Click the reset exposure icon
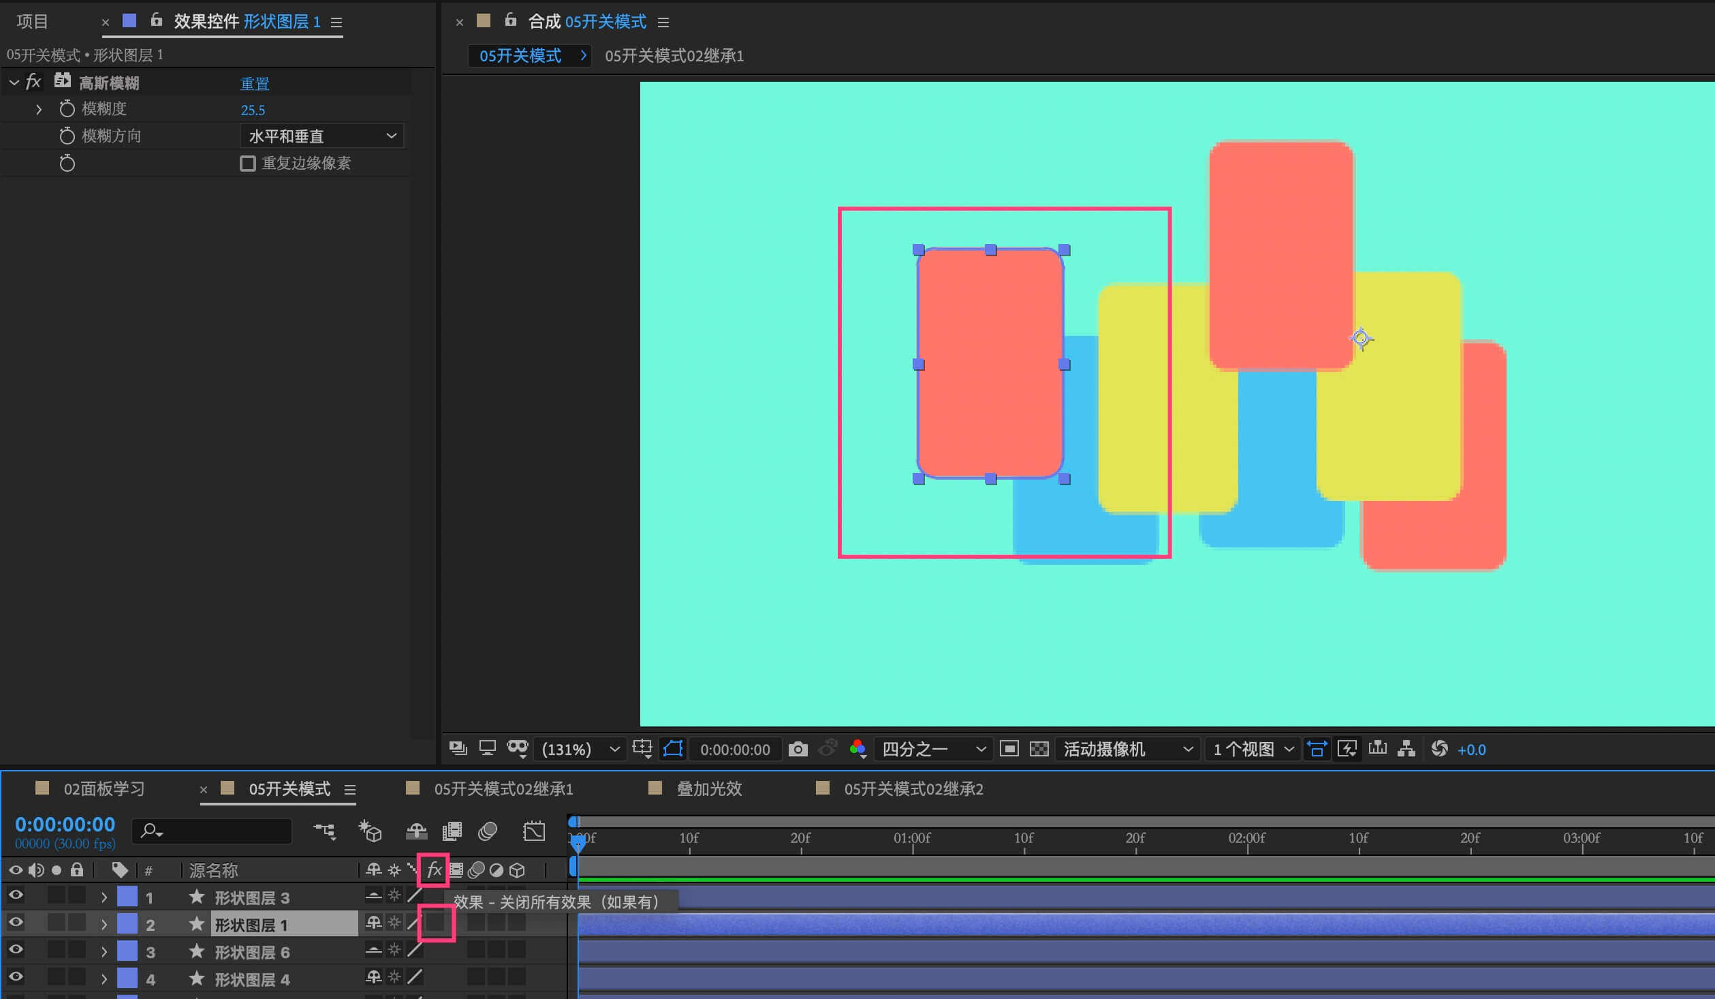The image size is (1715, 999). [x=1439, y=749]
